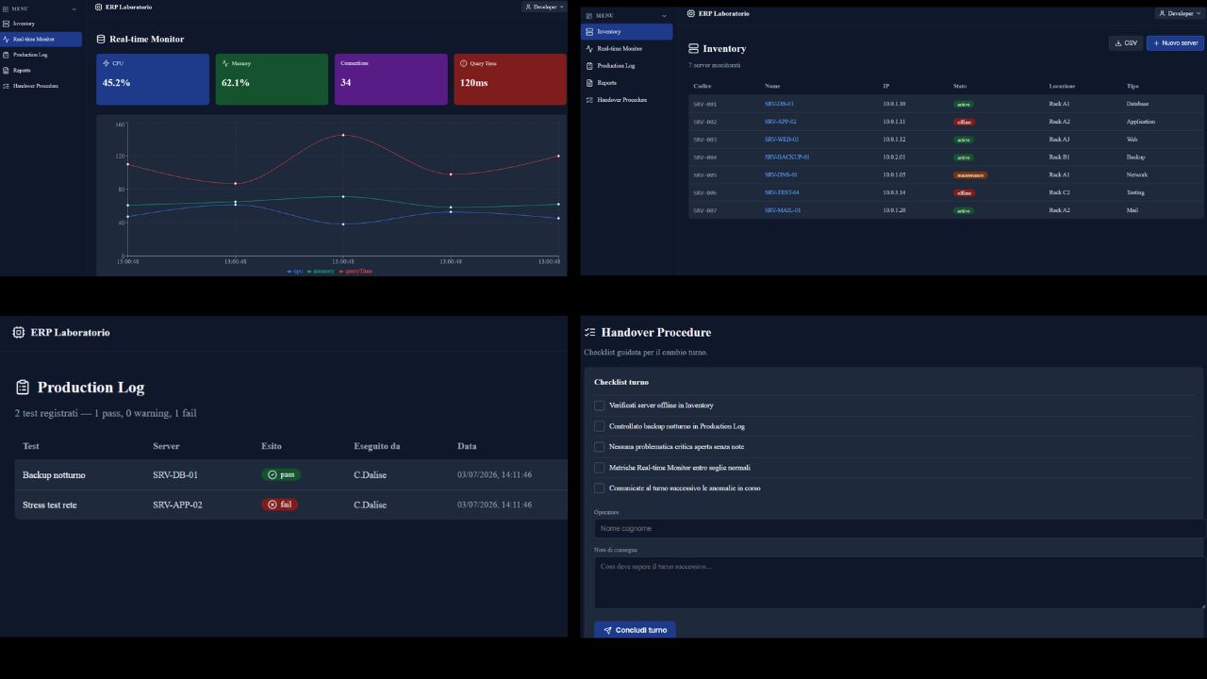Open the SRV-TEST-04 server link
The height and width of the screenshot is (679, 1207).
782,192
